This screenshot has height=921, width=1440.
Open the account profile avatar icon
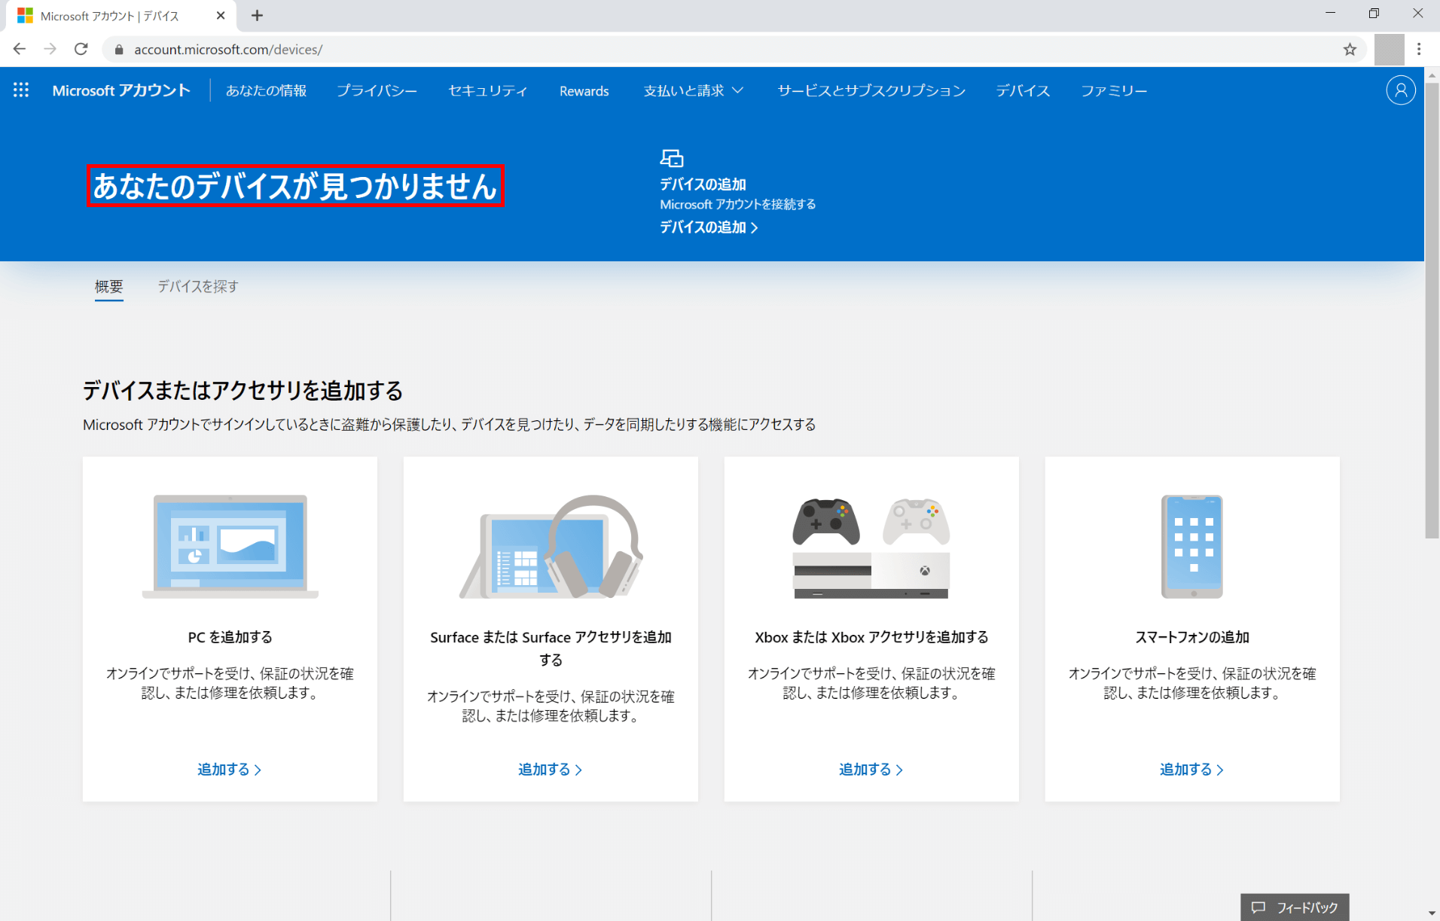coord(1400,90)
